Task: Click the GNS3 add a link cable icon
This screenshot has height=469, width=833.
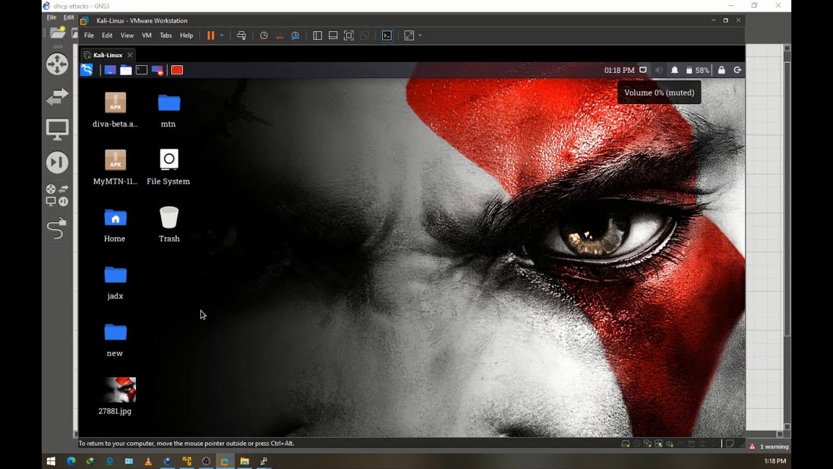Action: click(x=57, y=229)
